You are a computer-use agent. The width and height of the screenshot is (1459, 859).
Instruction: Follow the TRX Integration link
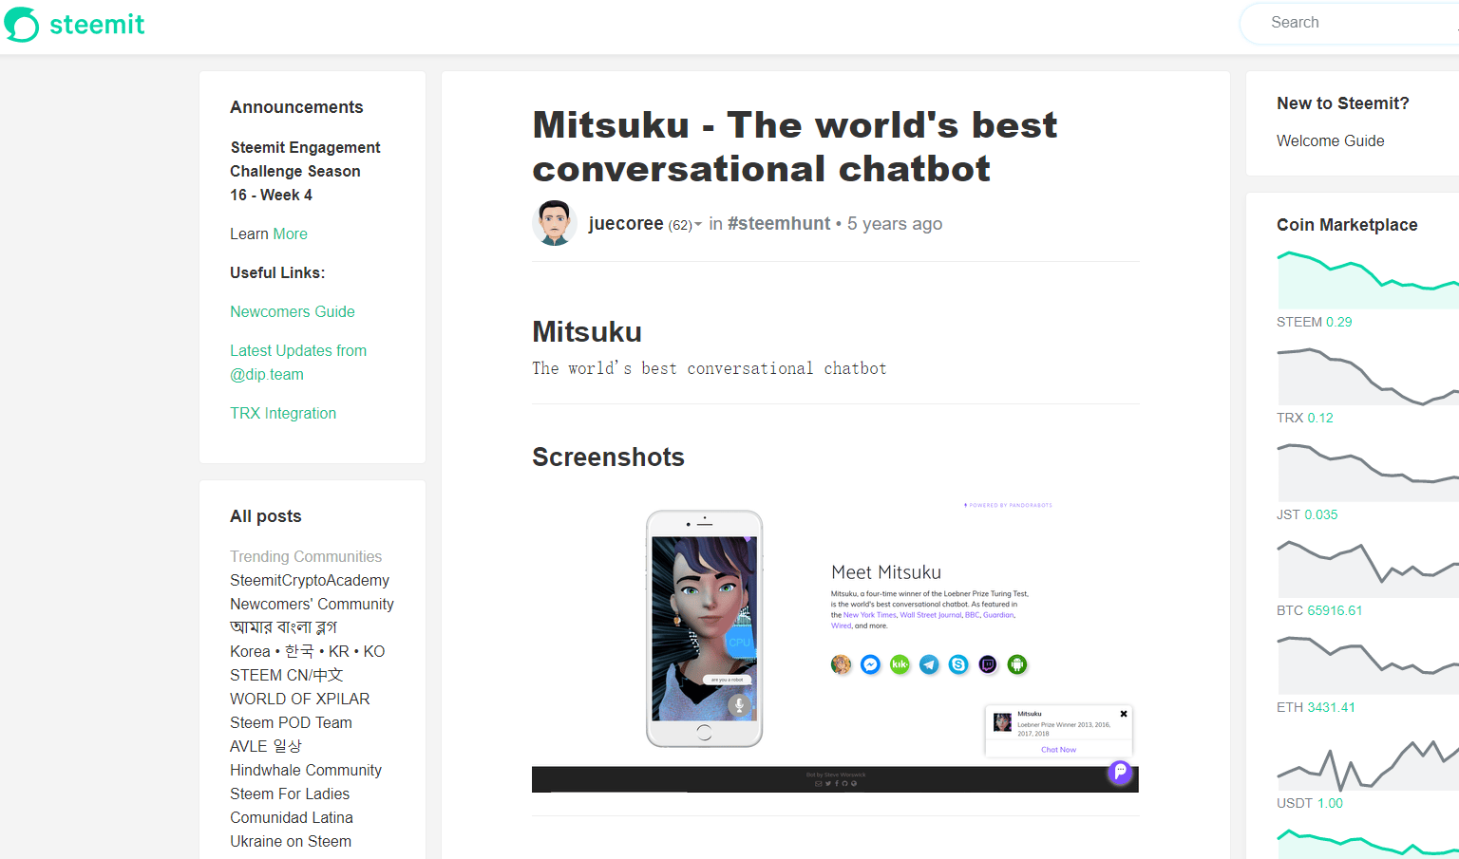click(283, 413)
